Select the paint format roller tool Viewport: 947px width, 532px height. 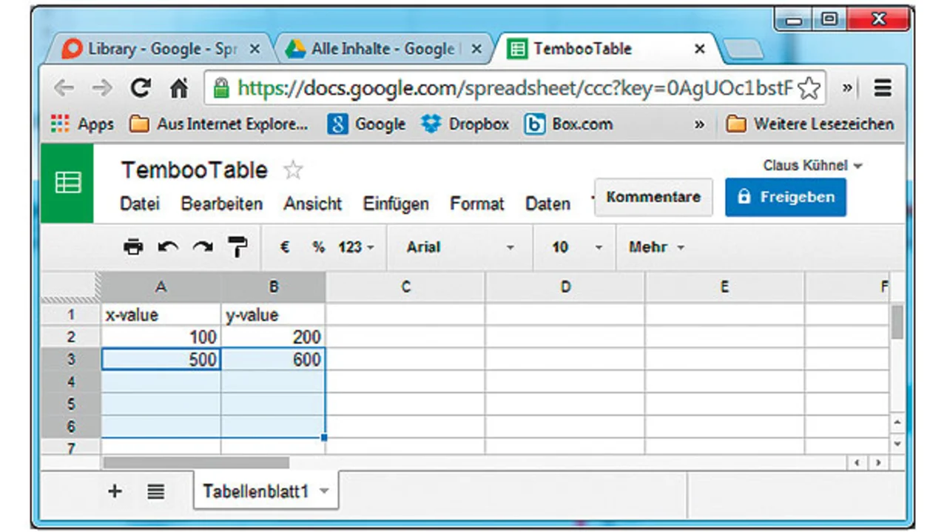point(237,247)
